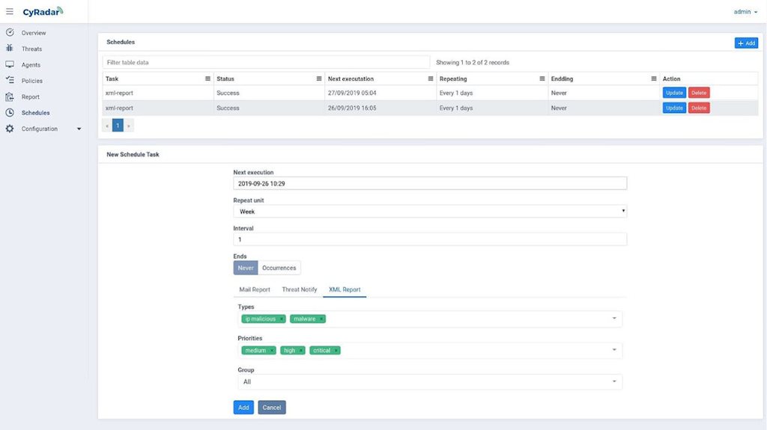The width and height of the screenshot is (767, 430).
Task: Click the Schedules clock icon
Action: pos(10,113)
